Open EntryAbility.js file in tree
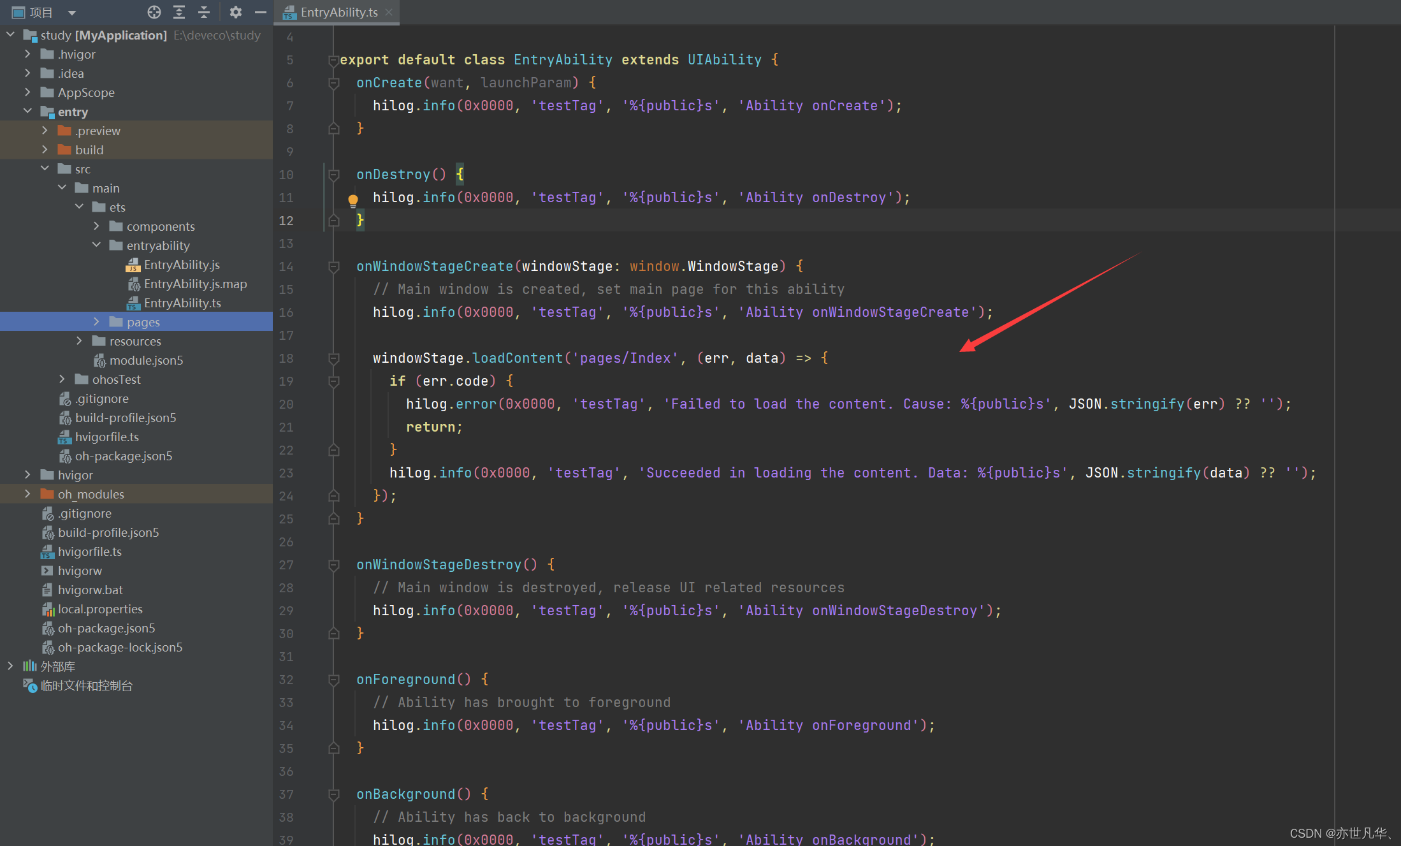Viewport: 1401px width, 846px height. [182, 265]
